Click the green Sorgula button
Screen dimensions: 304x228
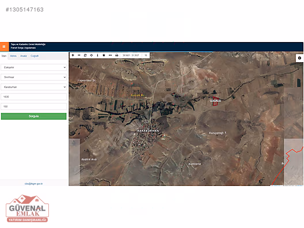point(34,116)
